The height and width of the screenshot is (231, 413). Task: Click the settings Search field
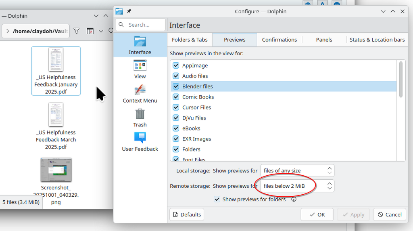coord(140,25)
